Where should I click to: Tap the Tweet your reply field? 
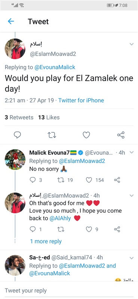pyautogui.click(x=69, y=291)
